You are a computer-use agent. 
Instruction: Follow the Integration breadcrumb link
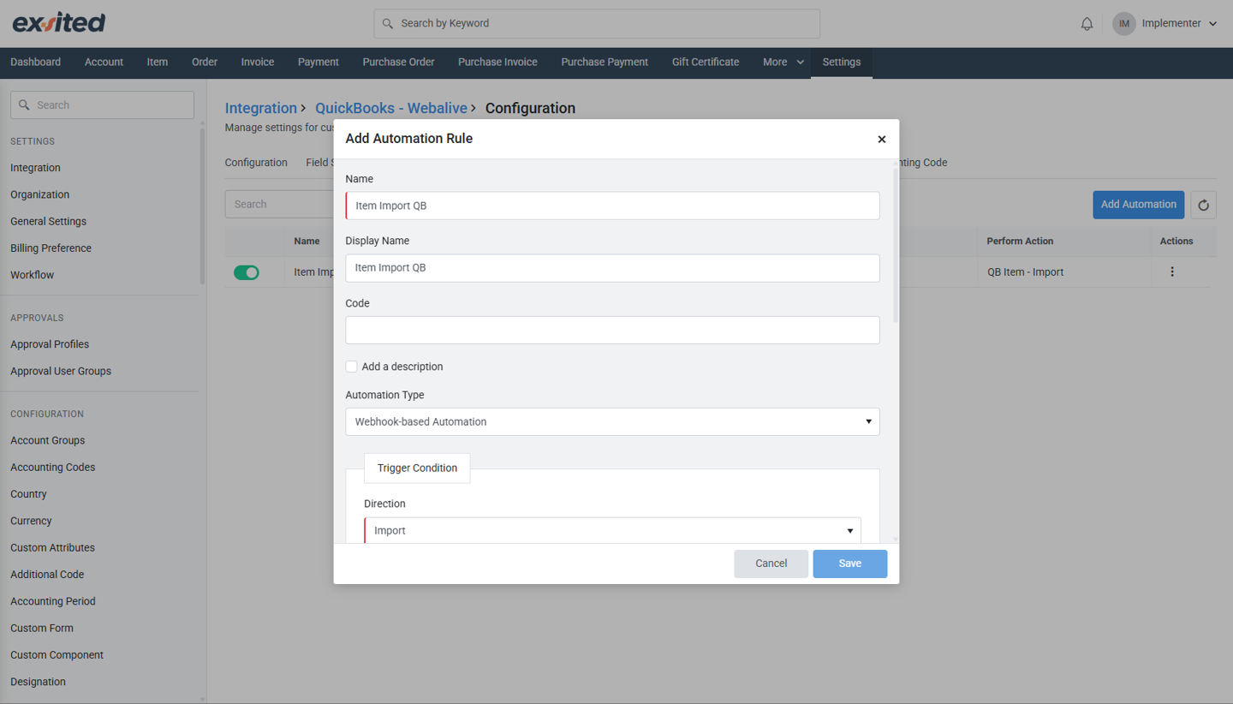[x=260, y=108]
